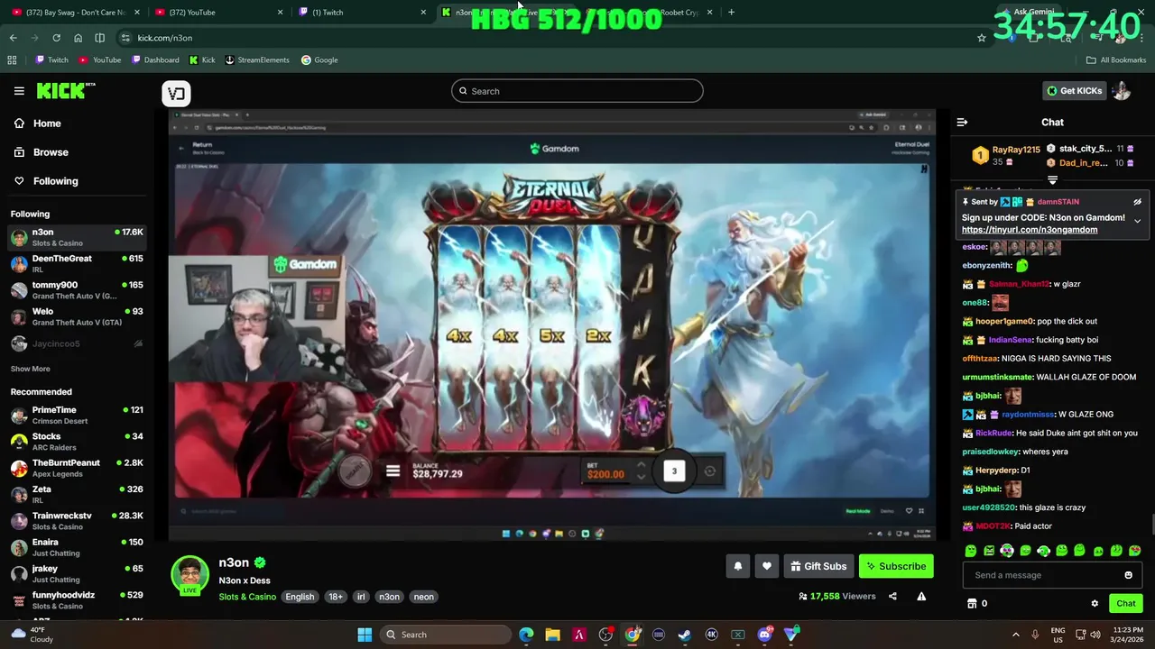The width and height of the screenshot is (1155, 649).
Task: Click the n3on channel avatar
Action: tap(189, 575)
